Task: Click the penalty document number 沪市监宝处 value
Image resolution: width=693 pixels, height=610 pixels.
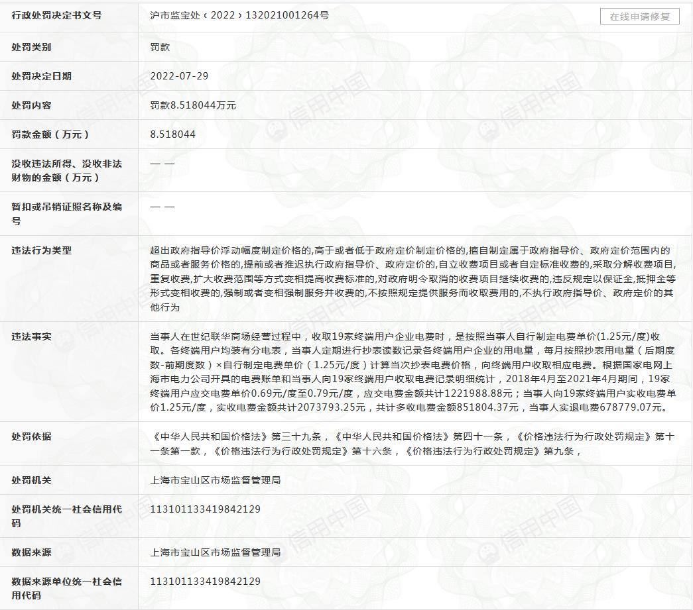Action: point(239,15)
